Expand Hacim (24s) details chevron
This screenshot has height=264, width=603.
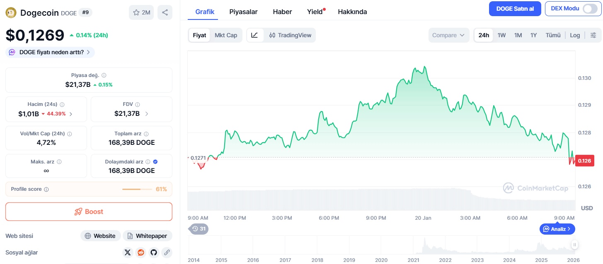71,114
